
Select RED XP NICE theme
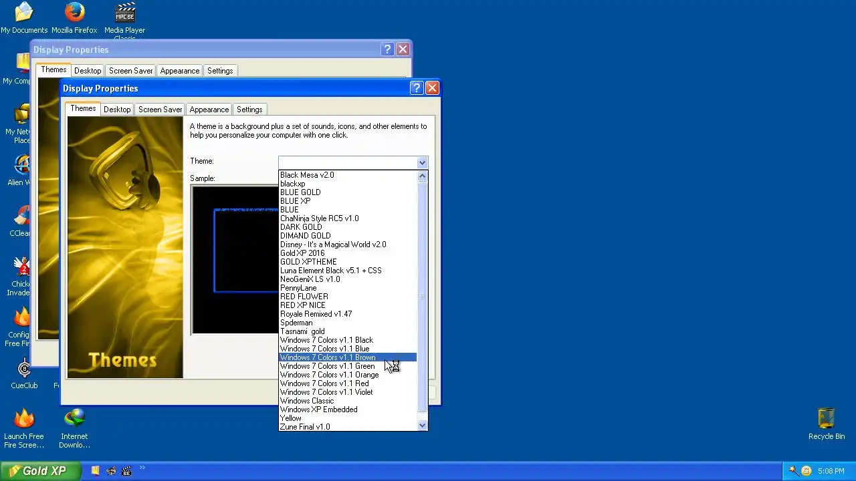pyautogui.click(x=348, y=305)
